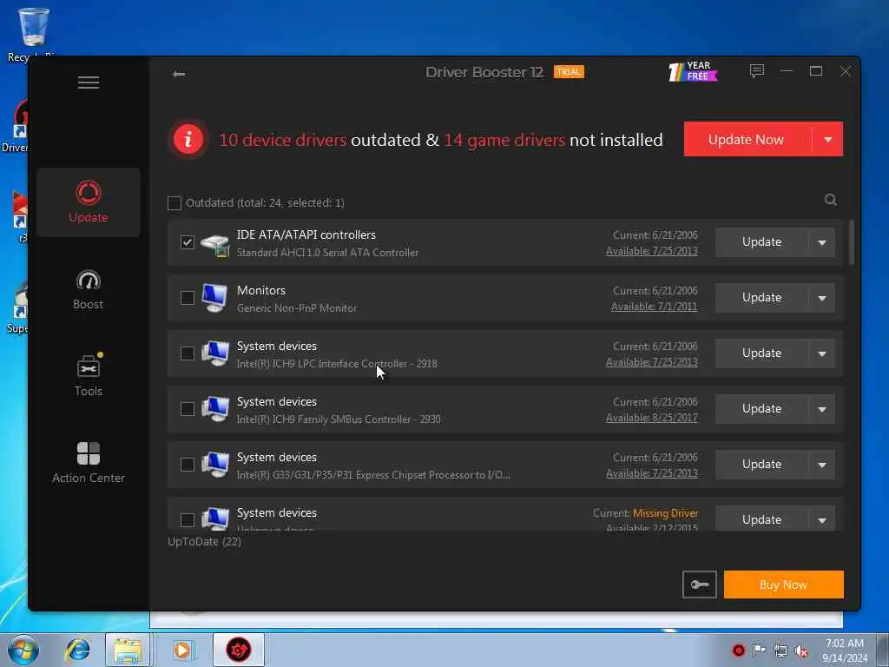The height and width of the screenshot is (667, 889).
Task: Click the Generic Non-PnP Monitor text
Action: 297,308
